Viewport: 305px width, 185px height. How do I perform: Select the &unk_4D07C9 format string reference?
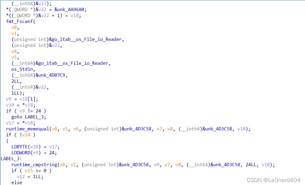[x=50, y=75]
